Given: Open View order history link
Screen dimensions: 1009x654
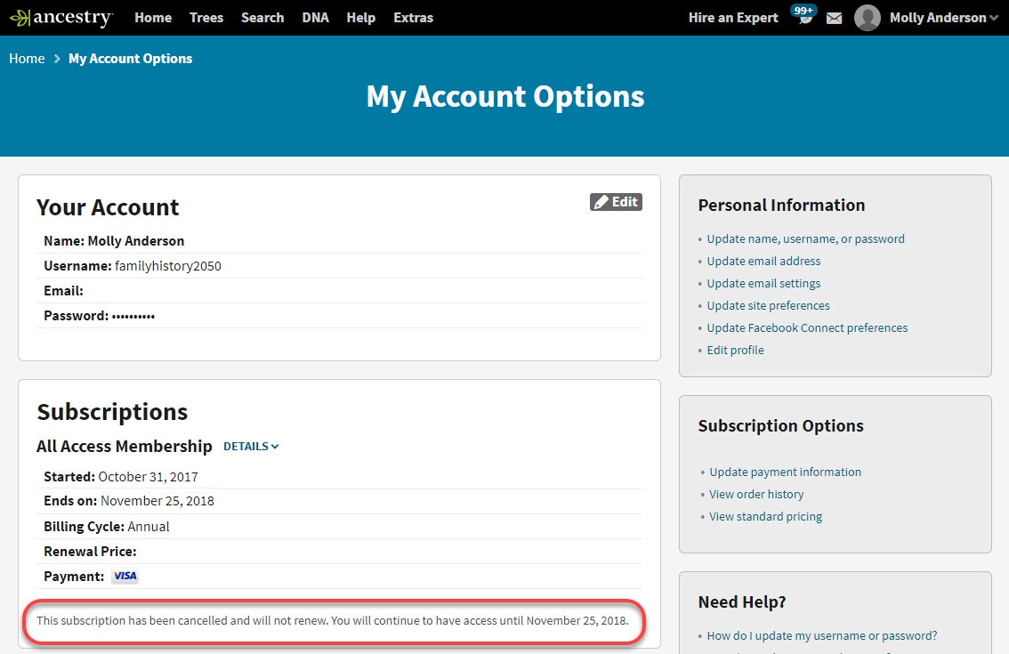Looking at the screenshot, I should pos(756,495).
